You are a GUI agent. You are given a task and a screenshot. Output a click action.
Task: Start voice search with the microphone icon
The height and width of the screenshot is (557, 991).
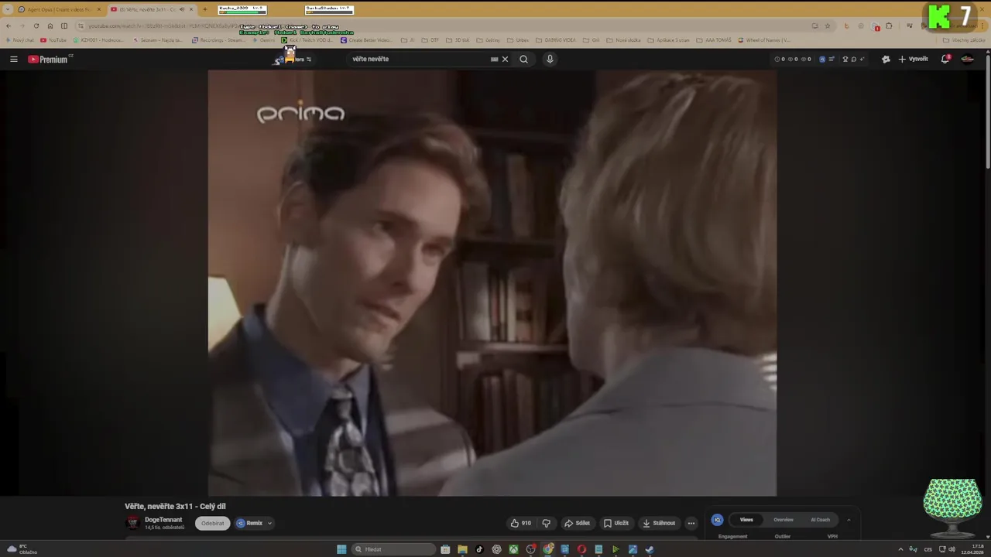click(550, 59)
